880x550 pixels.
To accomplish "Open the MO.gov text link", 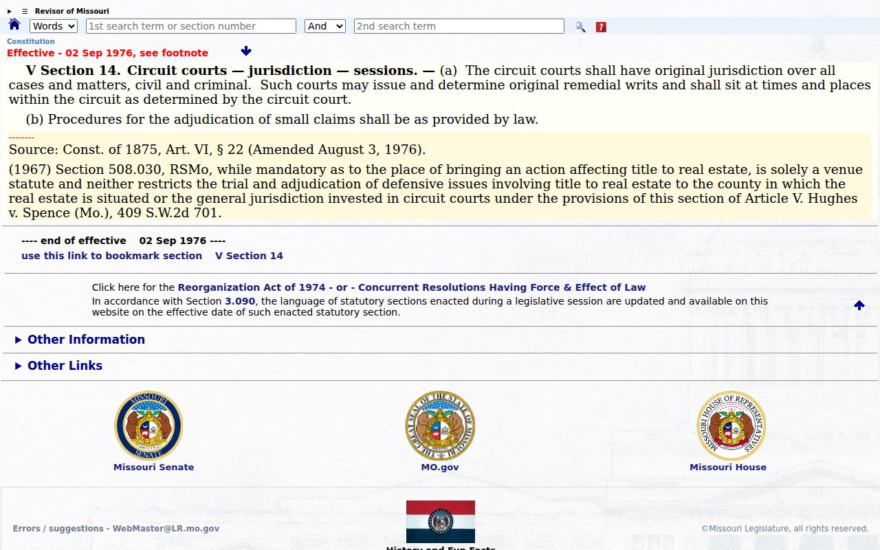I will pos(440,467).
